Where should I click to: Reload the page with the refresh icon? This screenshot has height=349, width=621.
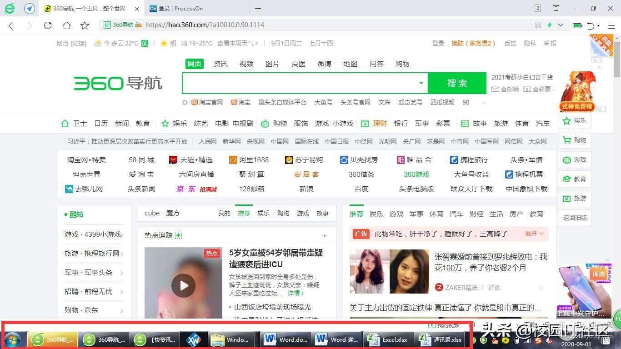tap(48, 25)
